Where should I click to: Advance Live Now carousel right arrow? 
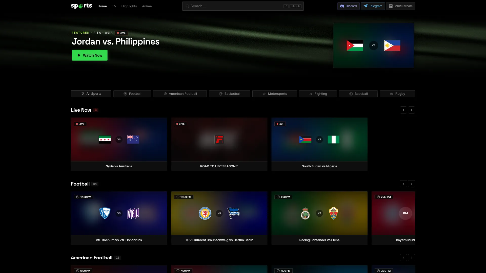coord(412,110)
